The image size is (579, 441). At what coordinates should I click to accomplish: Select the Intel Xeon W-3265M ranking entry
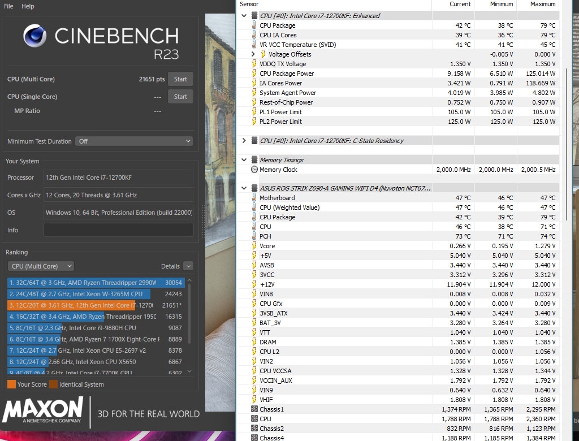pos(96,294)
